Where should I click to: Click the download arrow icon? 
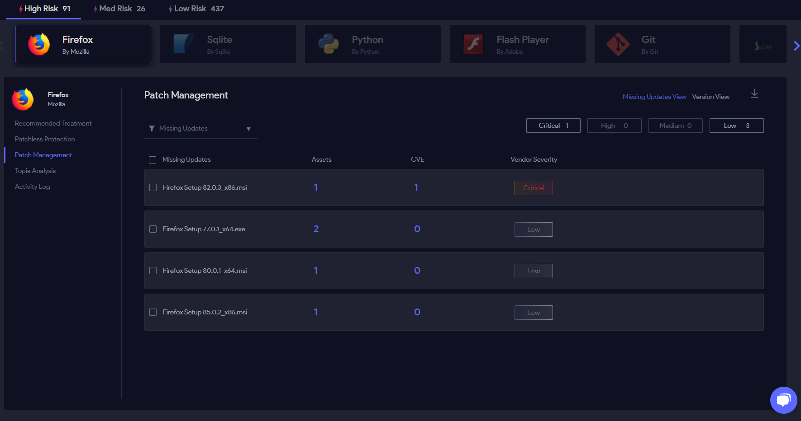(x=754, y=94)
